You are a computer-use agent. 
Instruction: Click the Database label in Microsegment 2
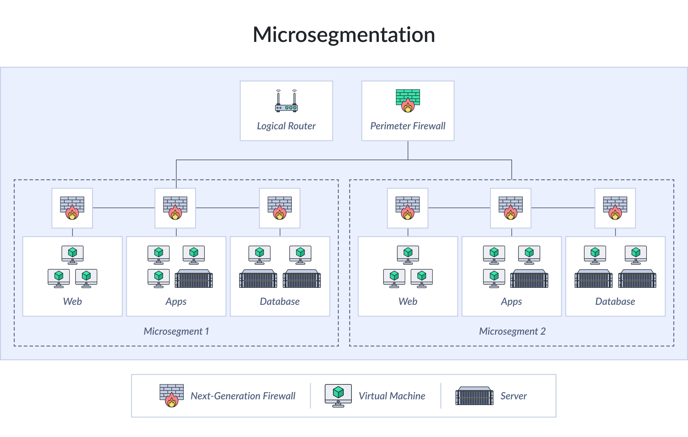point(615,302)
